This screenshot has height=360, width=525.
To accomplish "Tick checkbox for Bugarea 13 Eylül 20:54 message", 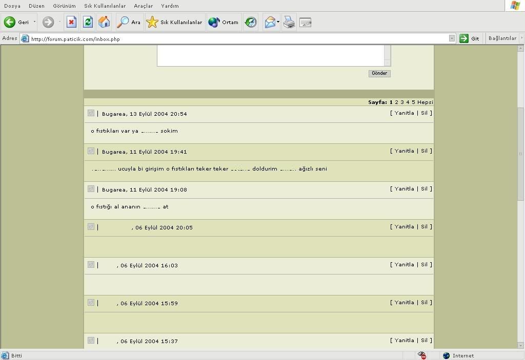I will (91, 113).
